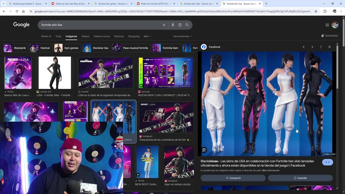This screenshot has width=345, height=194.
Task: Open the browser extensions puzzle icon
Action: [325, 11]
